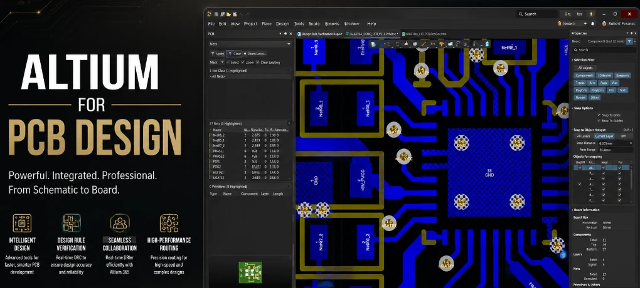This screenshot has height=288, width=640.
Task: Select the All objects filter button
Action: pos(585,68)
